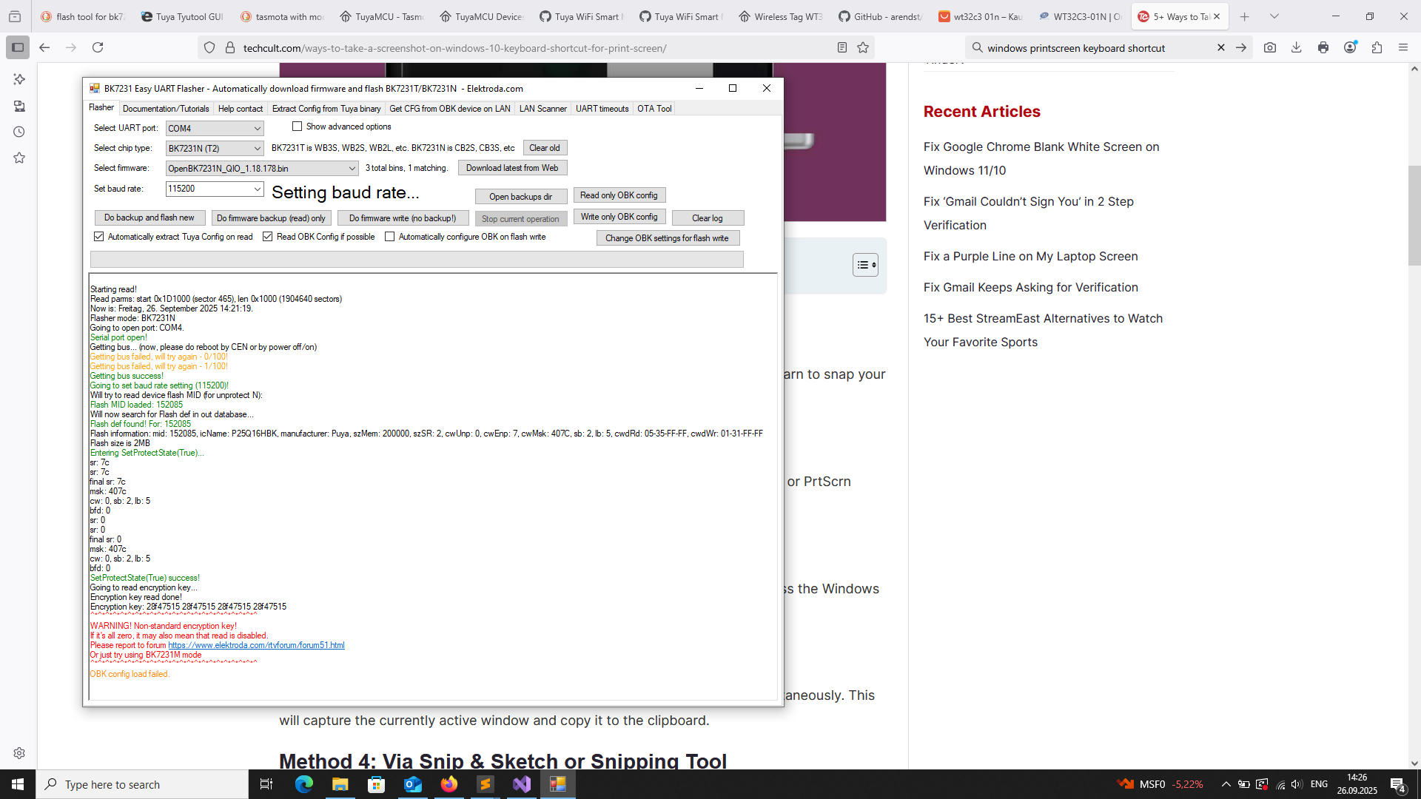Image resolution: width=1421 pixels, height=799 pixels.
Task: Click Download latest from Web button
Action: 512,168
